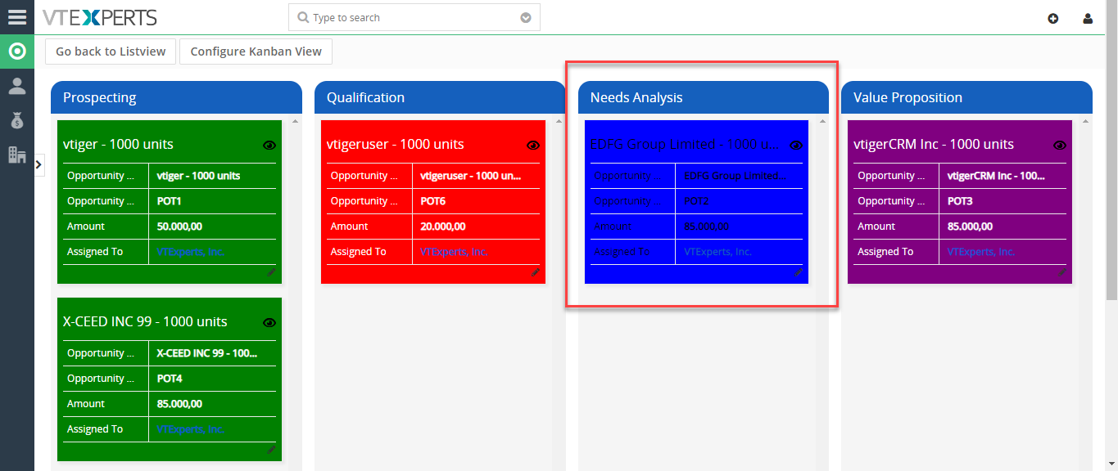Open VTExperts, Inc. link on vtigeruser card
The width and height of the screenshot is (1118, 471).
(x=454, y=252)
